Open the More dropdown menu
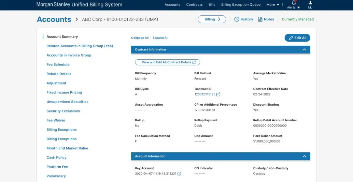The width and height of the screenshot is (353, 182). click(273, 4)
